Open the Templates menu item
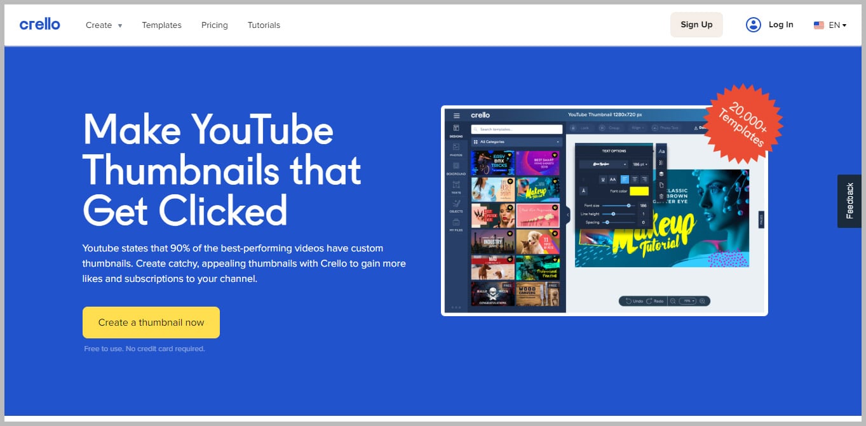This screenshot has height=426, width=866. point(161,25)
